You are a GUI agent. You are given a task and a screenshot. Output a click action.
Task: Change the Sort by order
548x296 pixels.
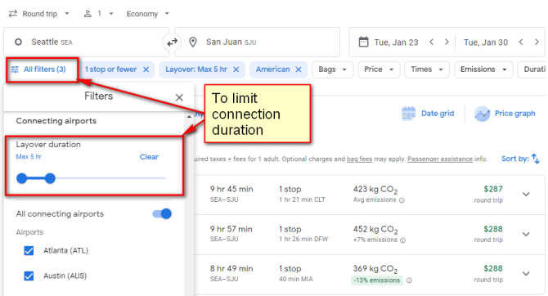[x=521, y=159]
